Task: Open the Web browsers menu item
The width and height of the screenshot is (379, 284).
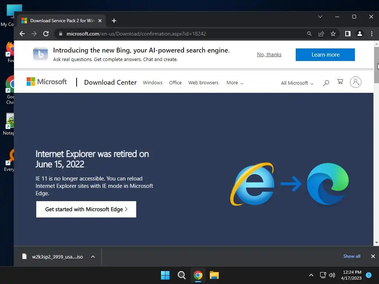Action: pyautogui.click(x=203, y=82)
